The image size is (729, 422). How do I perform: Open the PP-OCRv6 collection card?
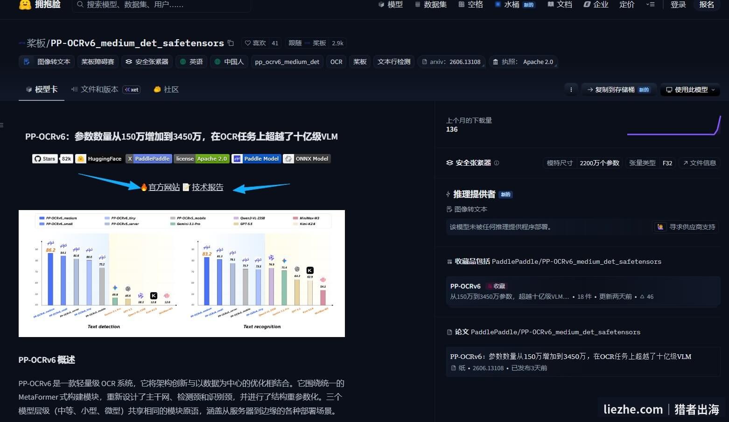pyautogui.click(x=583, y=291)
